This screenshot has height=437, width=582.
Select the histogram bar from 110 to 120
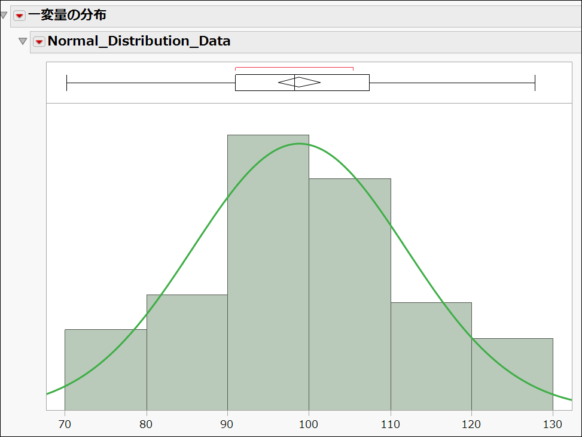[x=431, y=356]
